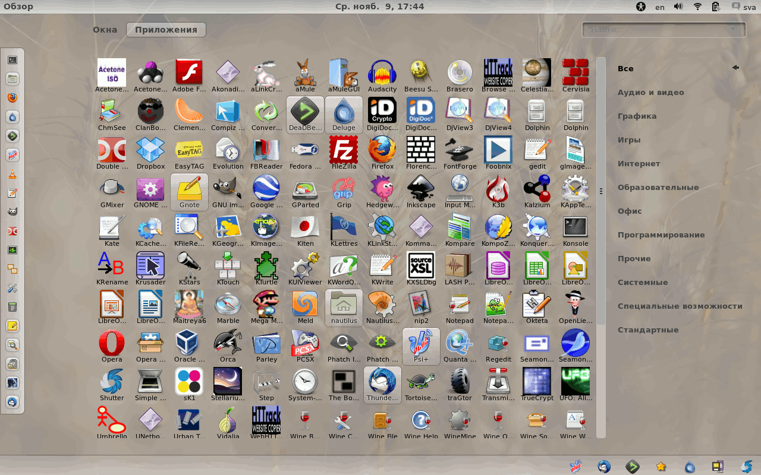The image size is (761, 475).
Task: Launch Kalzium periodic table app
Action: (537, 192)
